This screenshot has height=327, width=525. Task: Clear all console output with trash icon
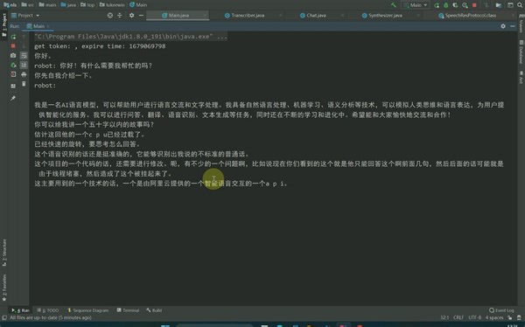(24, 84)
